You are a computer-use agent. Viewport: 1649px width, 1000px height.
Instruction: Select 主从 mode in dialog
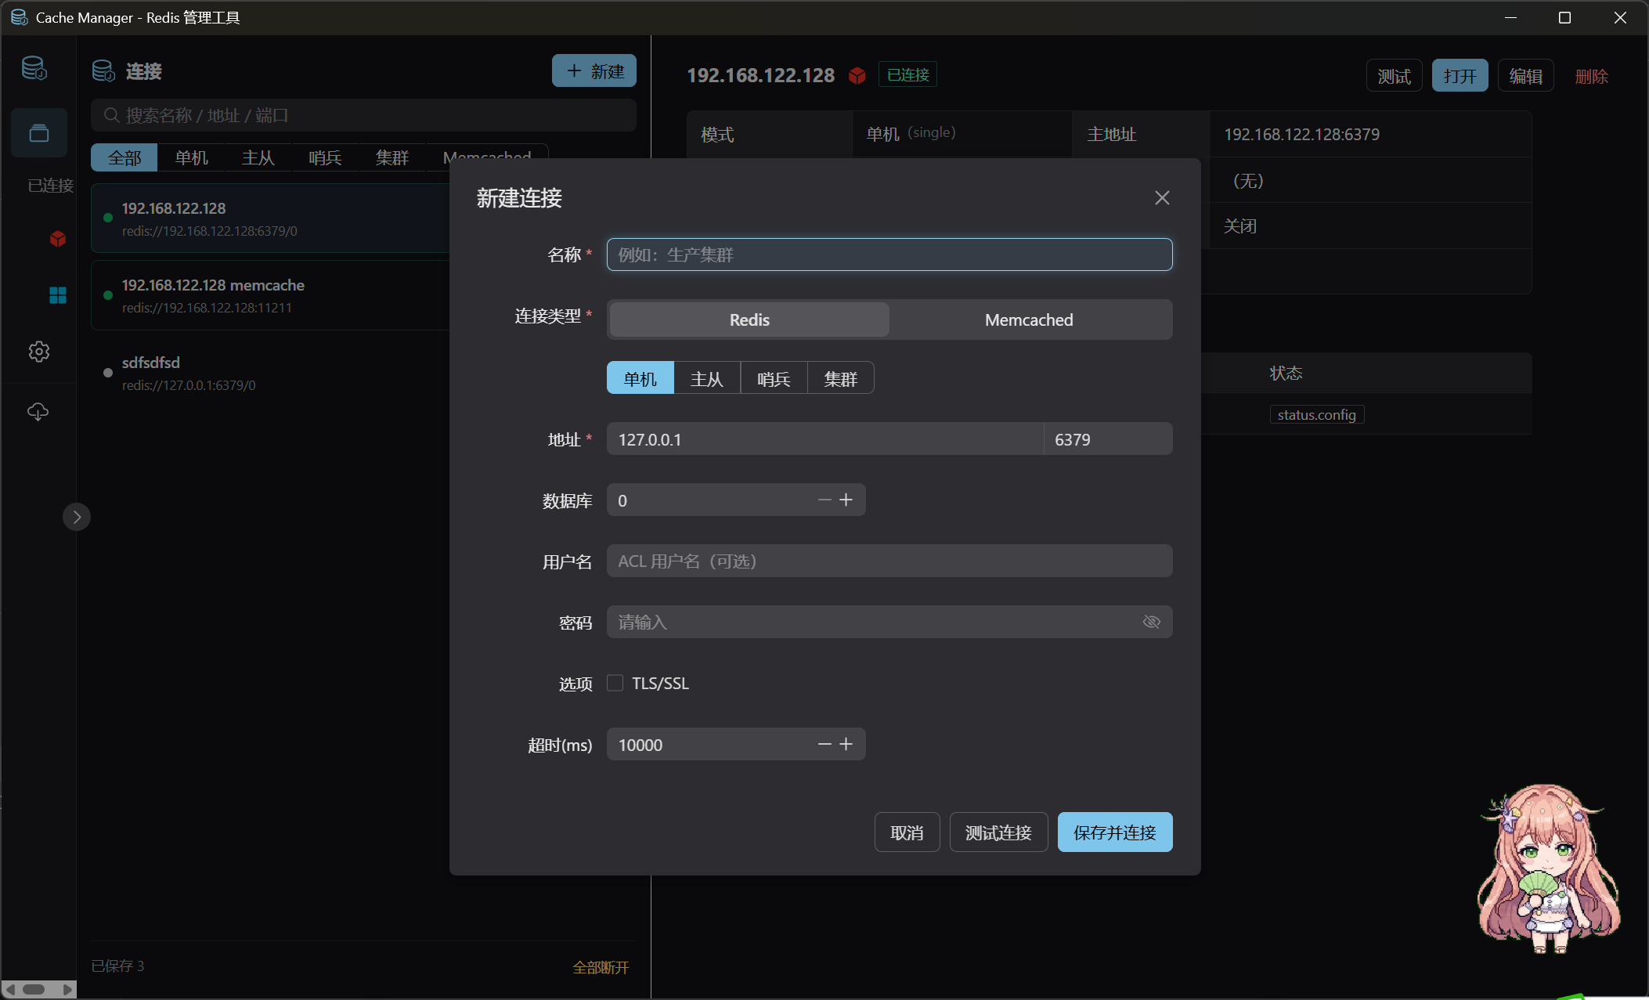(x=707, y=378)
